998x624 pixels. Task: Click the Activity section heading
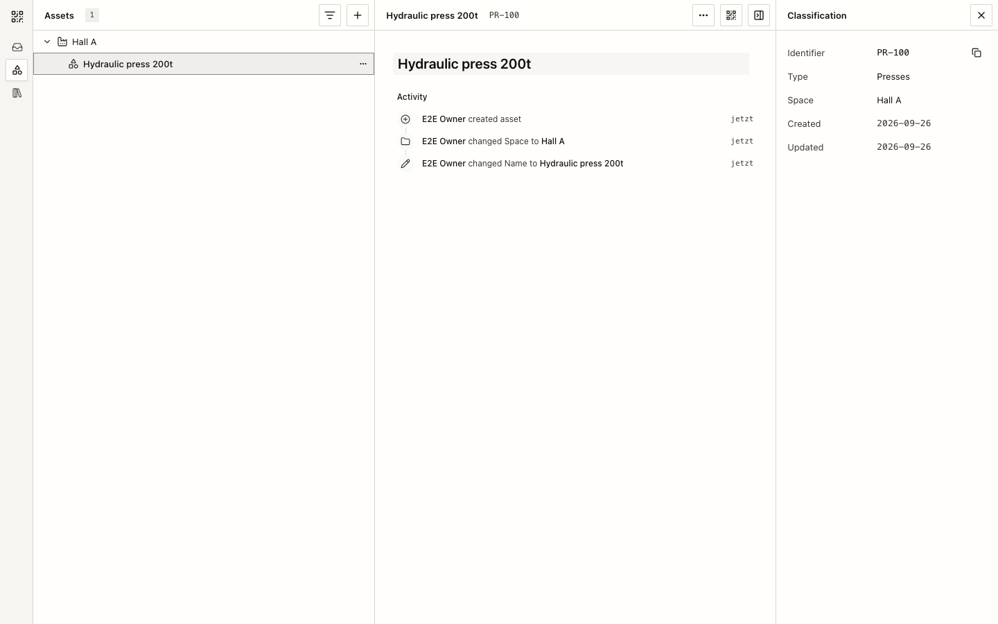[x=412, y=97]
